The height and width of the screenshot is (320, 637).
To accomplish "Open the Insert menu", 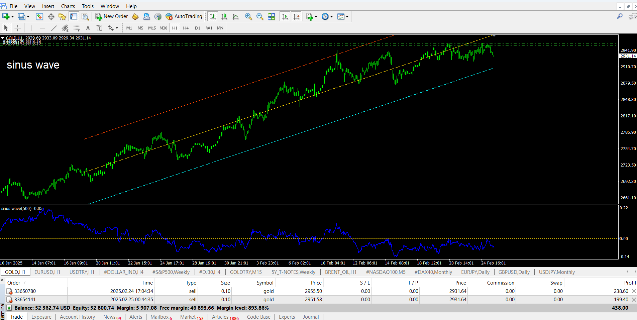I will point(48,6).
